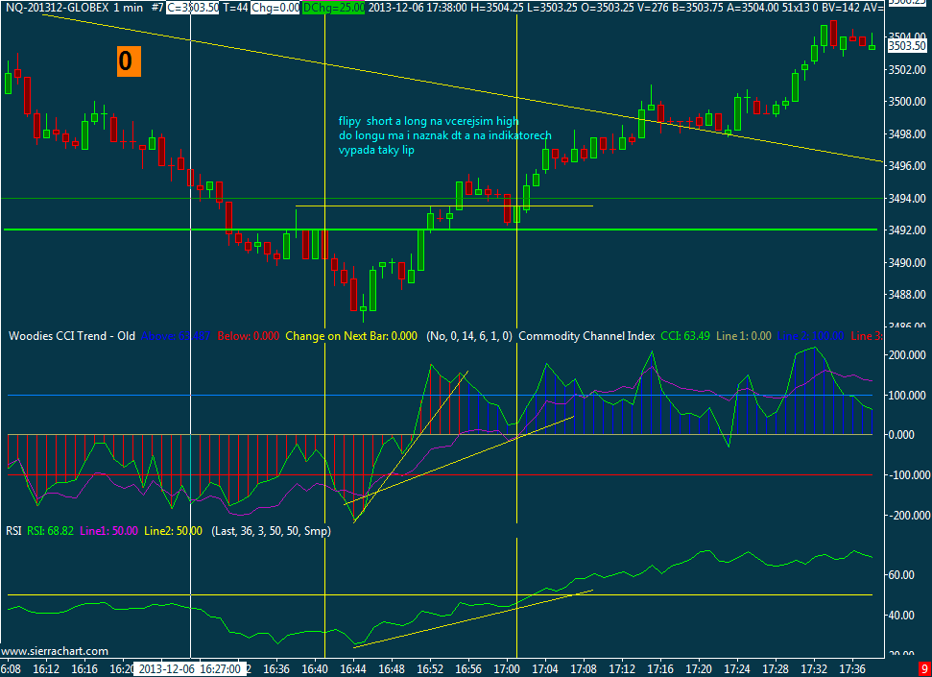The width and height of the screenshot is (932, 677).
Task: Click the 17:16 time axis label
Action: pyautogui.click(x=661, y=669)
